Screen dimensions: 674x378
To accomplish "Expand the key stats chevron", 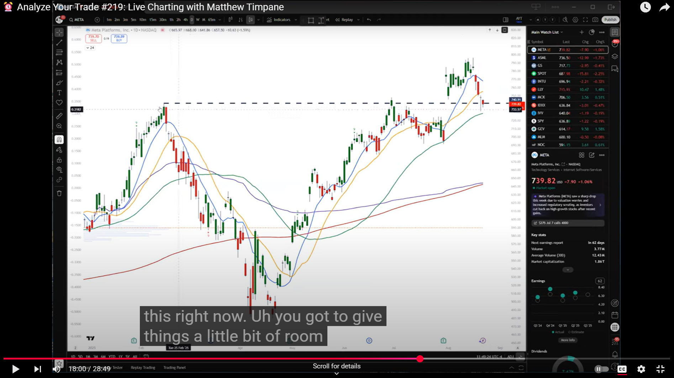I will click(x=568, y=270).
